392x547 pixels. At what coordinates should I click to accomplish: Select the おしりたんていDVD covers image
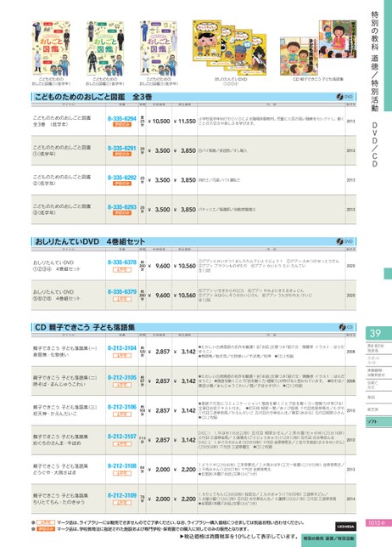pos(230,48)
